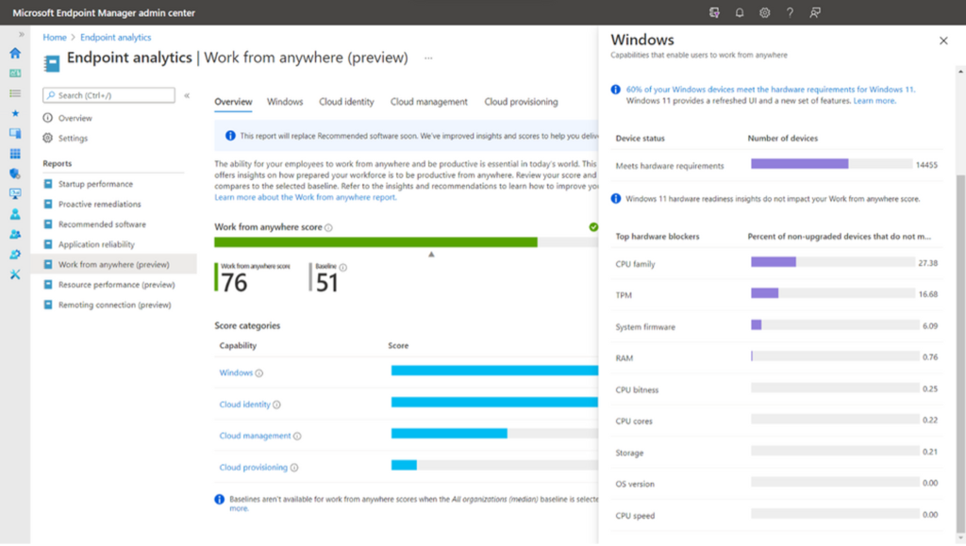This screenshot has height=546, width=966.
Task: Open Apps grid icon in left rail
Action: coord(15,154)
